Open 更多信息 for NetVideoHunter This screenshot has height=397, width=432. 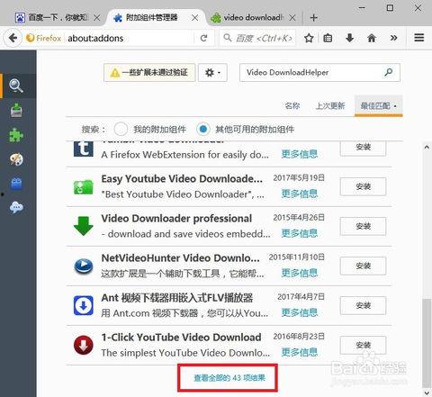300,273
